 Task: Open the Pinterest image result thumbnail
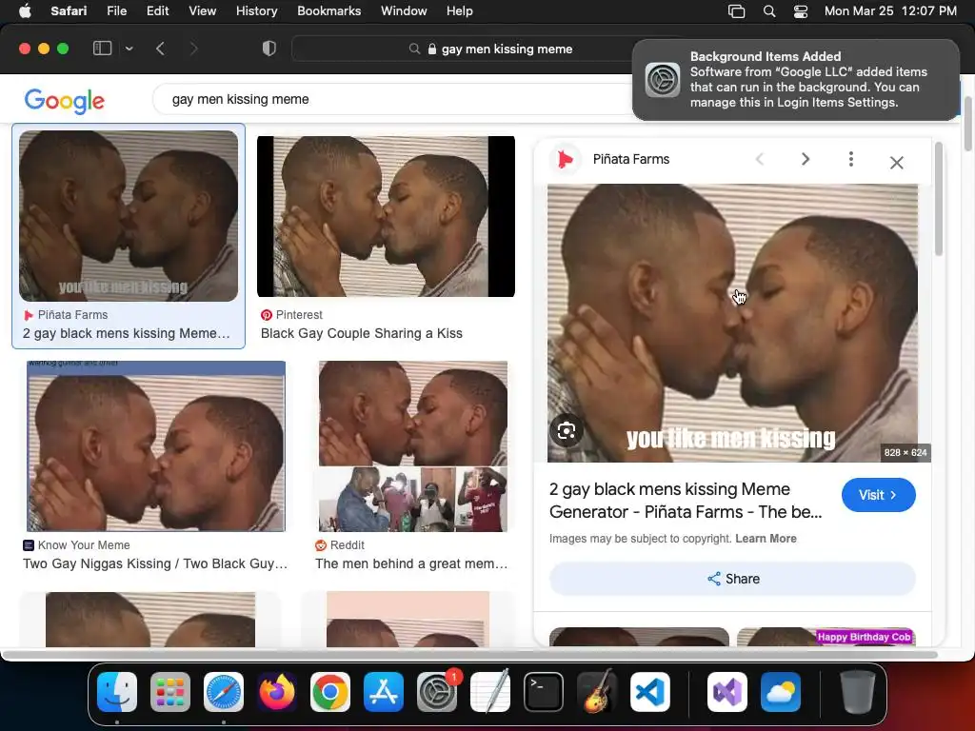[x=386, y=216]
